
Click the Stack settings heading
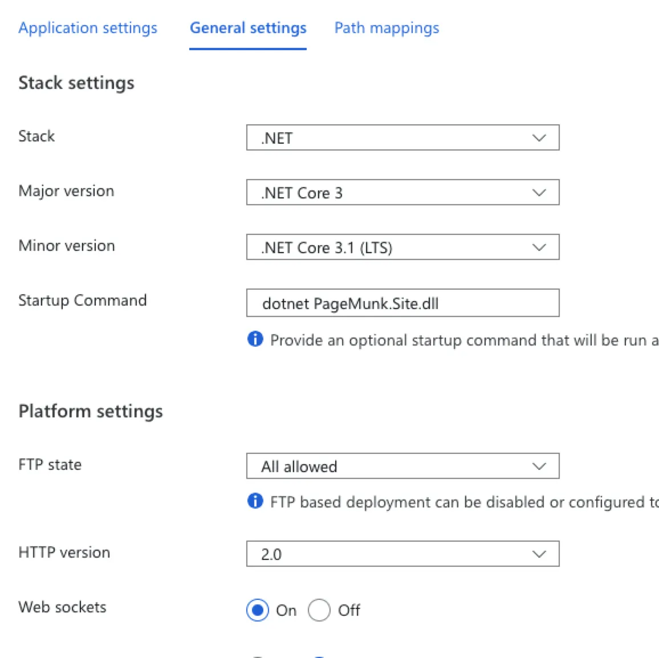76,83
